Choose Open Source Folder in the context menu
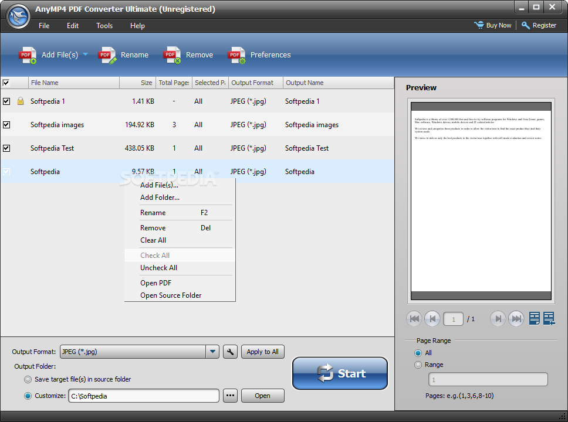This screenshot has height=422, width=568. [x=180, y=295]
